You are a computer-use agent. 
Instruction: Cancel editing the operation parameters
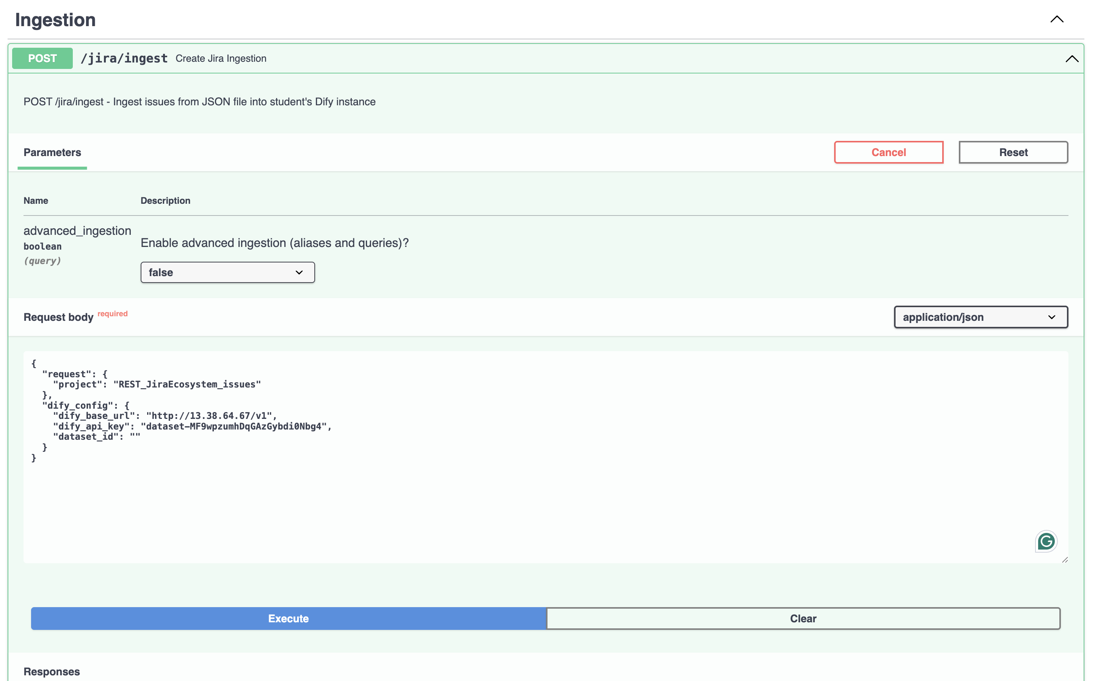[888, 152]
